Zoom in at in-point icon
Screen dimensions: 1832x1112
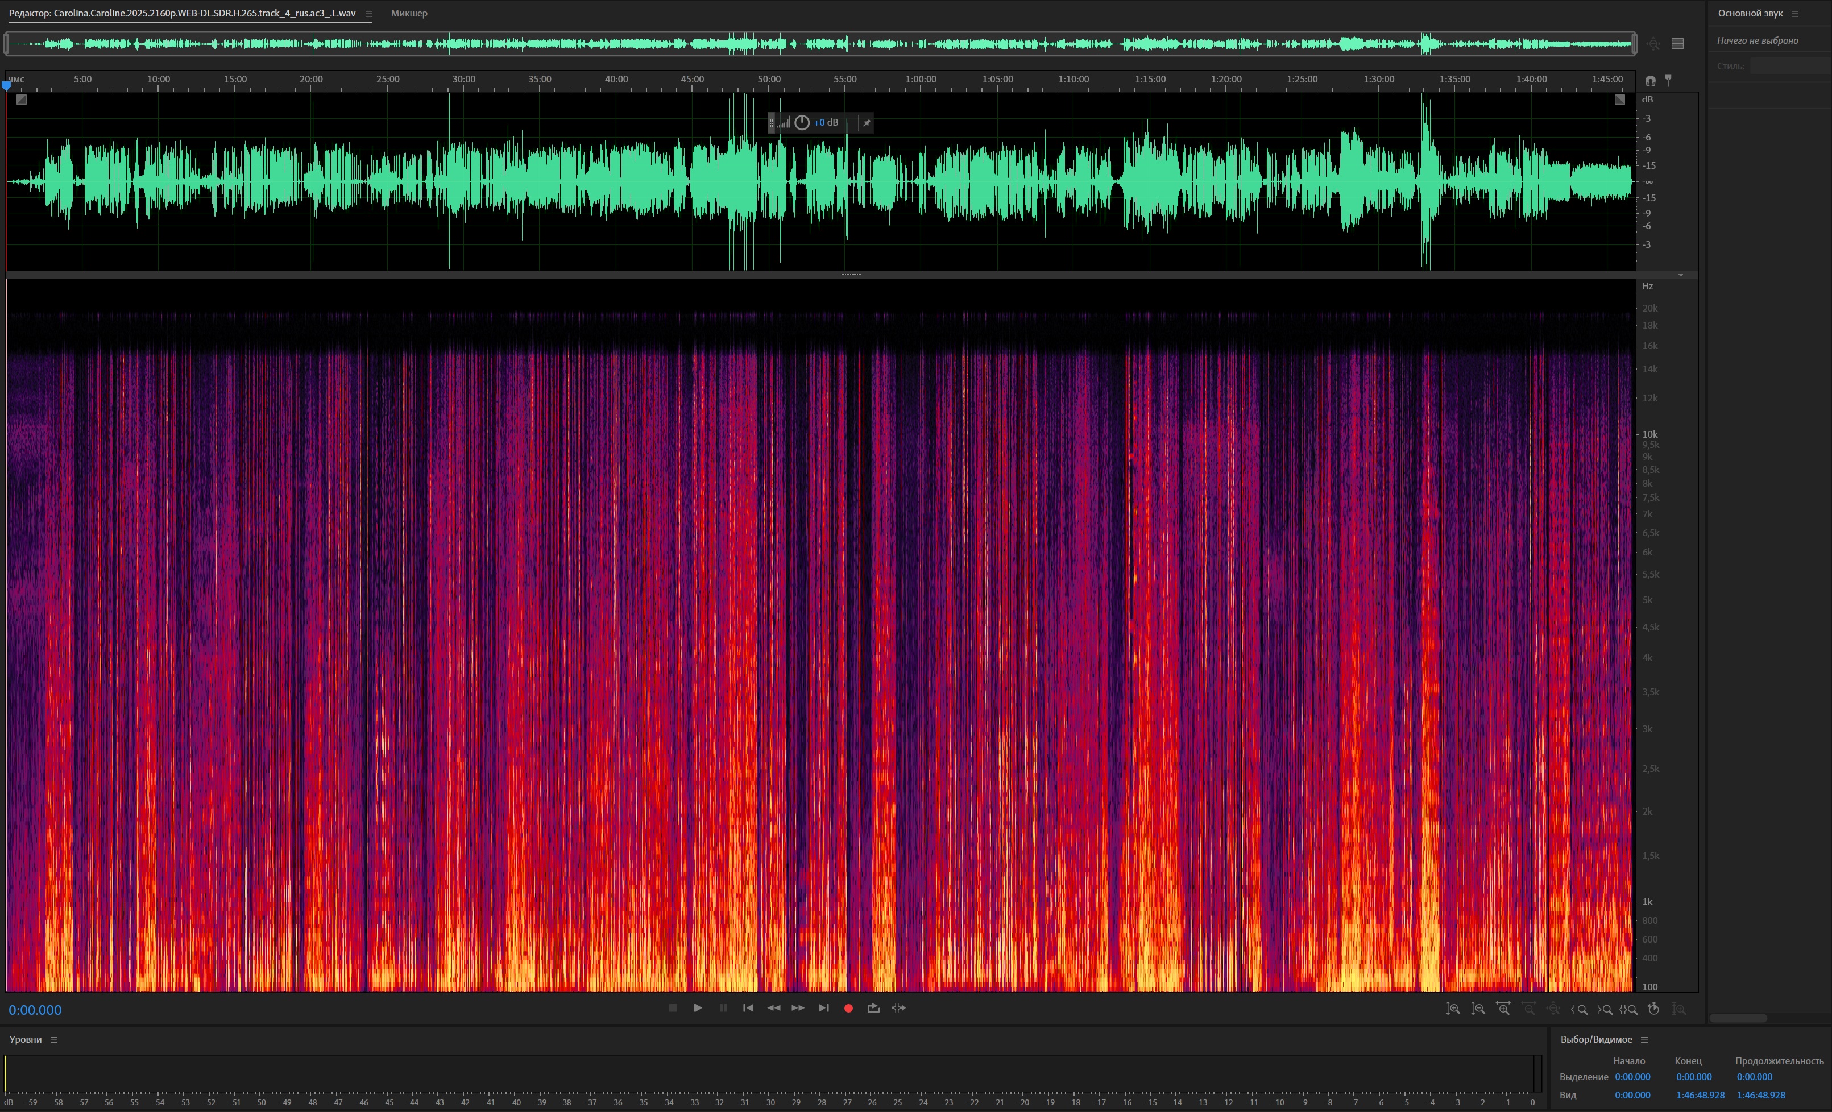(x=1579, y=1010)
